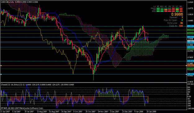The image size is (194, 113).
Task: Select the top blue 1.0355 price tag
Action: tap(190, 26)
